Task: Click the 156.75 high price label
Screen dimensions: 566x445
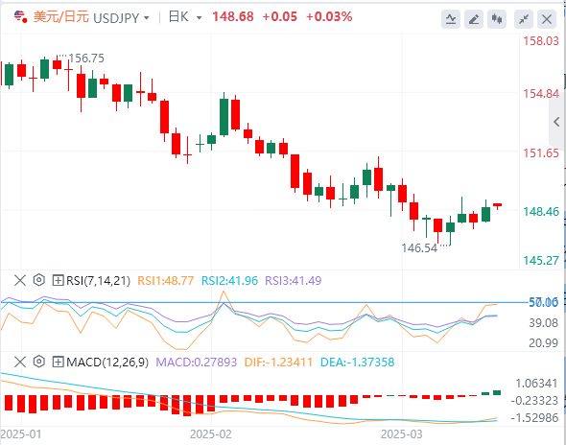Action: tap(86, 59)
